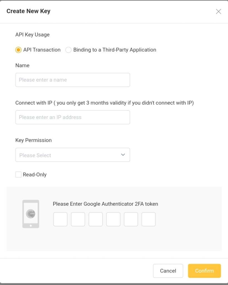This screenshot has height=285, width=228.
Task: Click the Please Select placeholder text
Action: coord(35,155)
